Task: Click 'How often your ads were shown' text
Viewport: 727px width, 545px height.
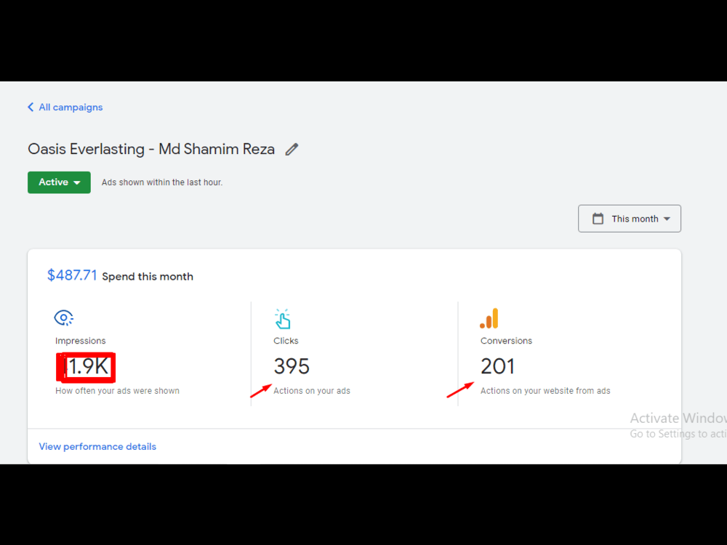Action: (117, 391)
